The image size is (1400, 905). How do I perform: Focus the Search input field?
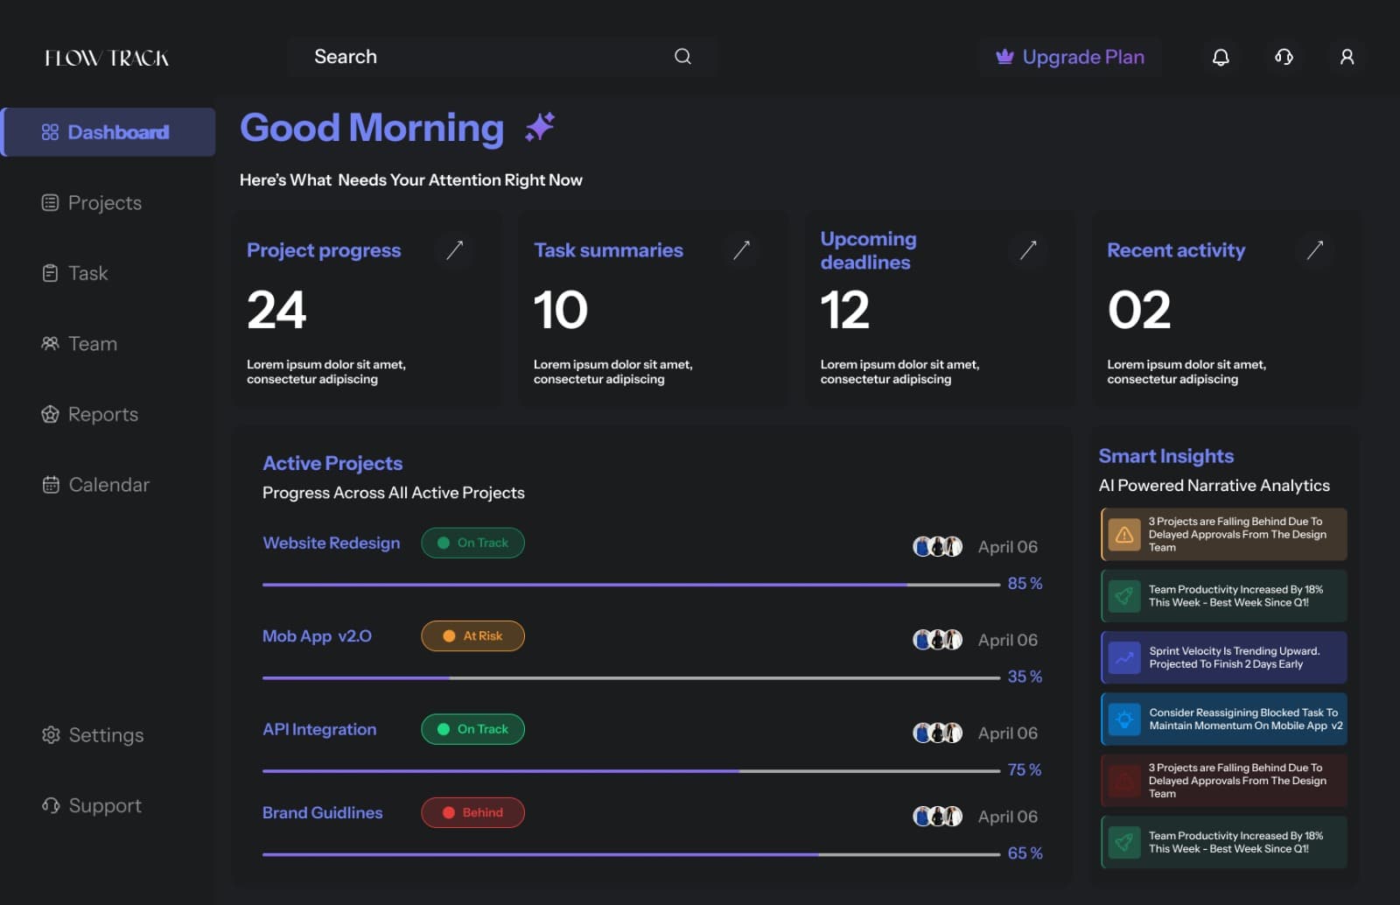click(502, 57)
